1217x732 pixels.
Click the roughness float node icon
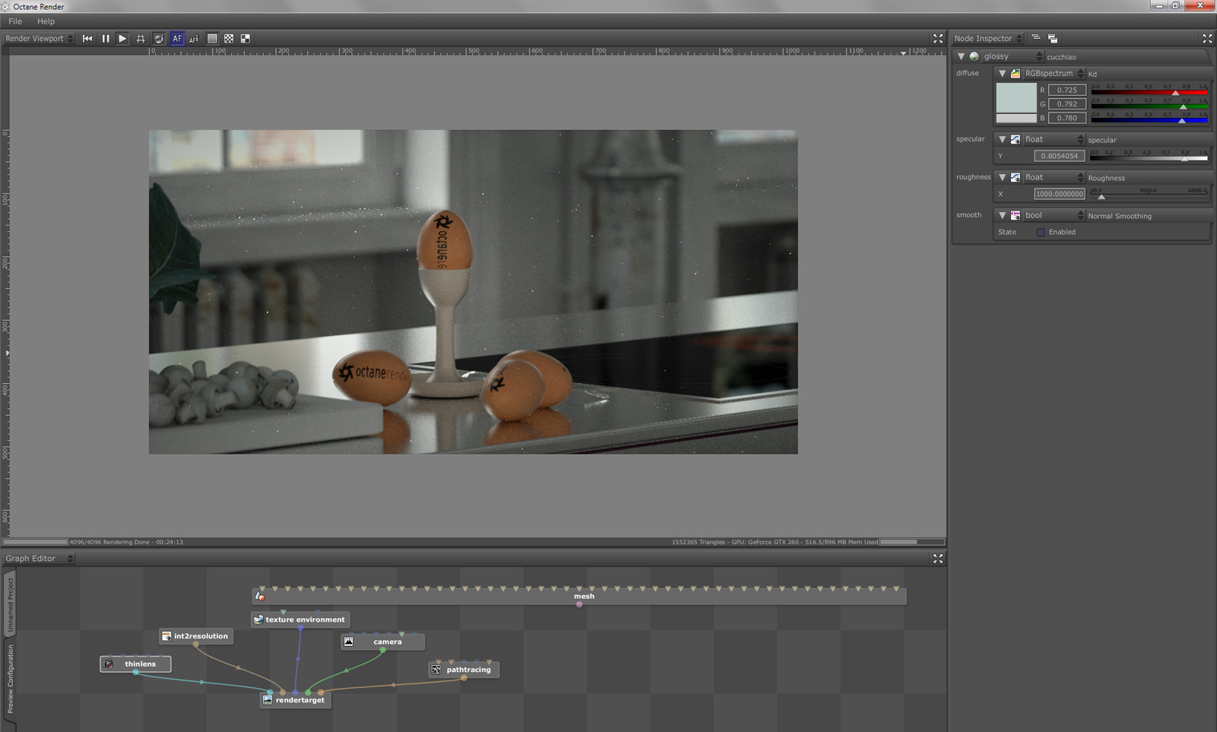click(x=1015, y=178)
